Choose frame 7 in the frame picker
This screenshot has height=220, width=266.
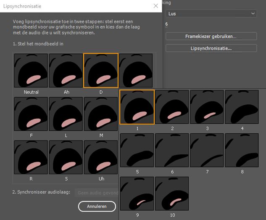pos(207,150)
